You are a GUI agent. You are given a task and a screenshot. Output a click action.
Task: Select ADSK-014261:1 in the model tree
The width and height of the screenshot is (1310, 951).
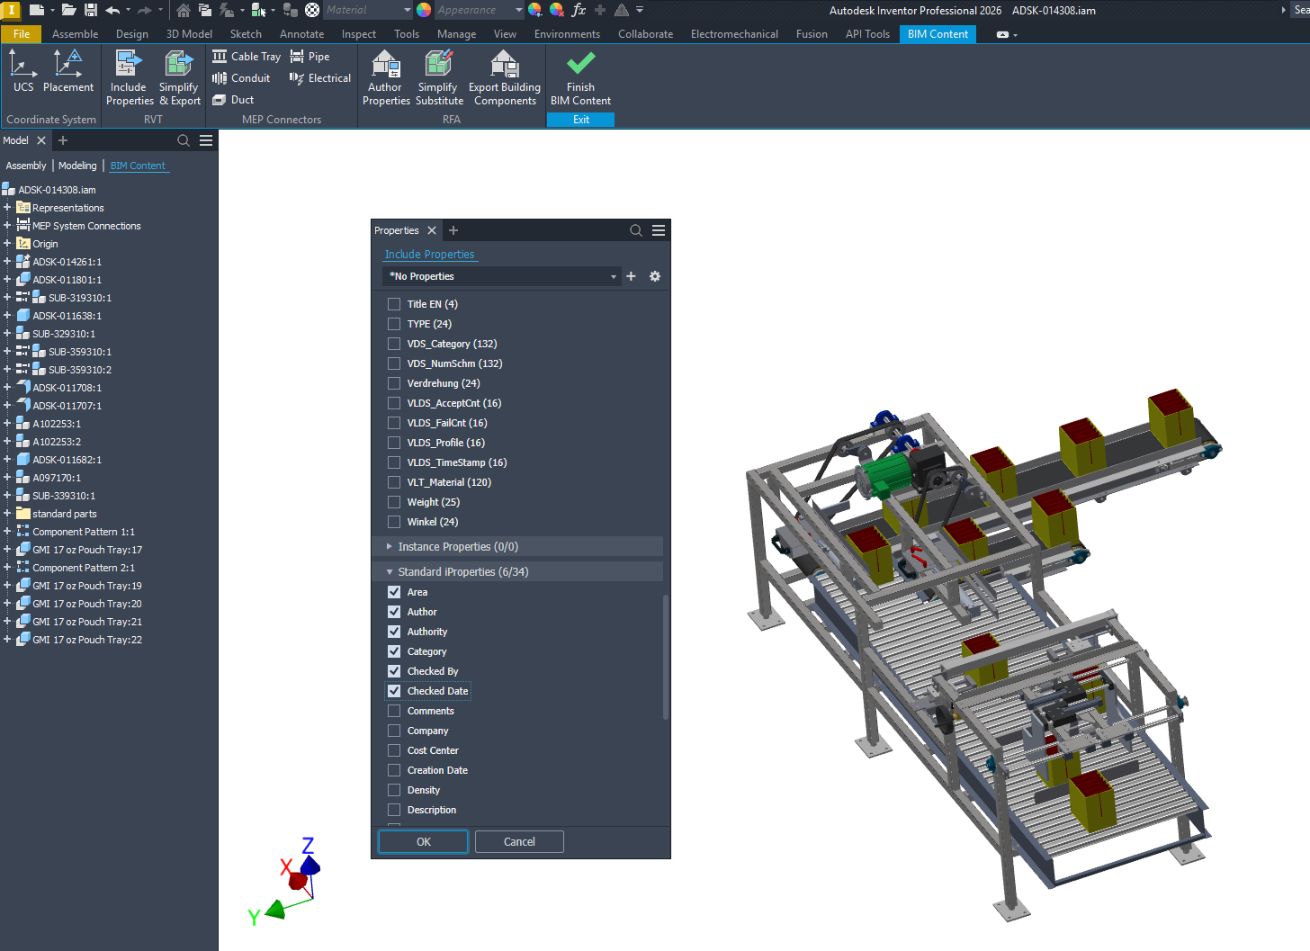click(x=67, y=262)
